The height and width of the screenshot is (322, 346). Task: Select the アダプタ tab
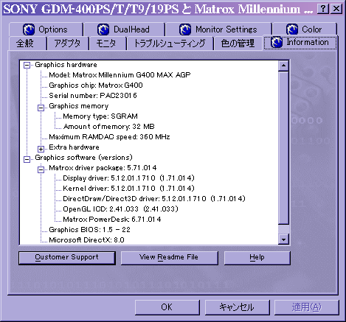[x=68, y=43]
